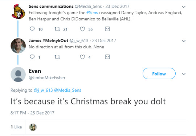Open more options chevron beside Follow button
Image resolution: width=196 pixels, height=136 pixels.
(x=184, y=74)
